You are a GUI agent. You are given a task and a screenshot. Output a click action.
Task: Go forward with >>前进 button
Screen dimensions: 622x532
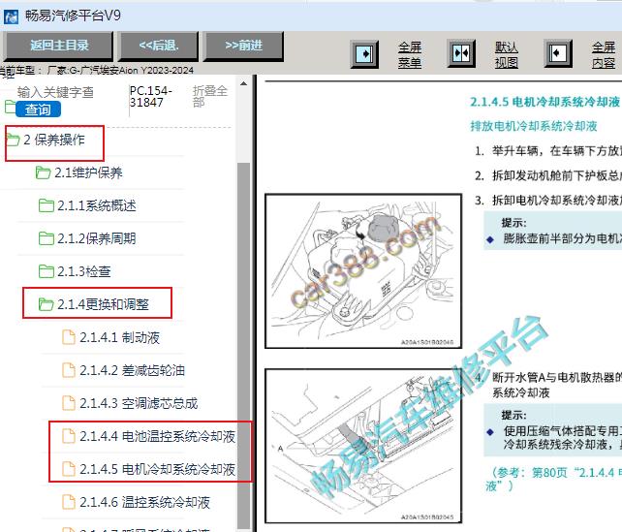(243, 46)
